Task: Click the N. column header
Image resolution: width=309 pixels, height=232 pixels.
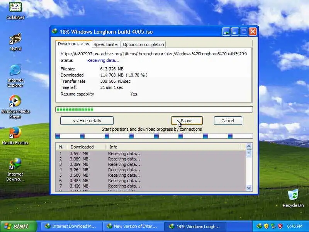Action: pos(61,147)
